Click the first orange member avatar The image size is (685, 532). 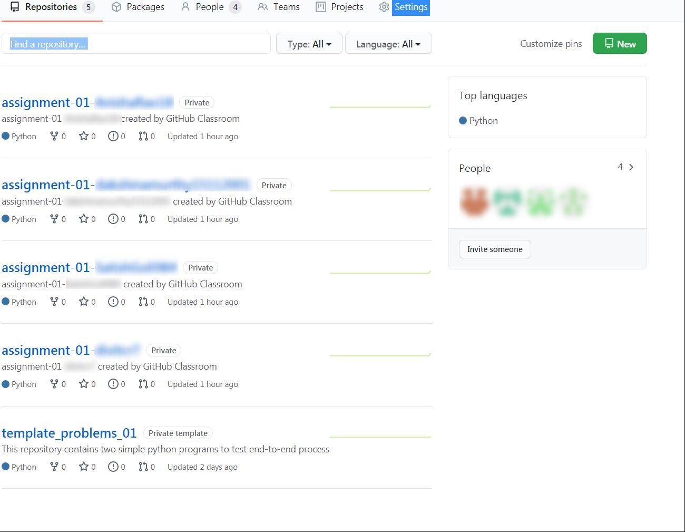pyautogui.click(x=474, y=201)
